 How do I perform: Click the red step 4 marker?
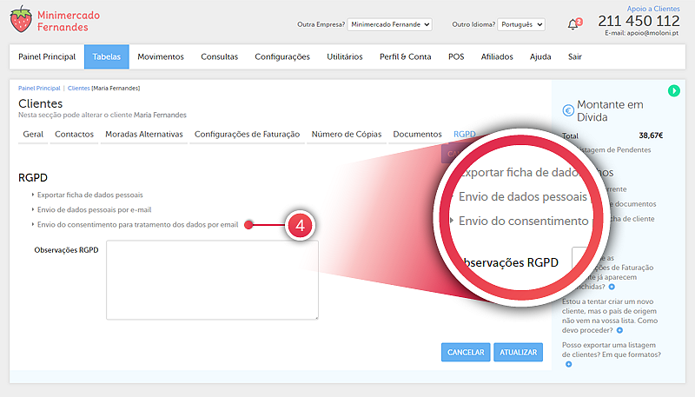pos(299,224)
